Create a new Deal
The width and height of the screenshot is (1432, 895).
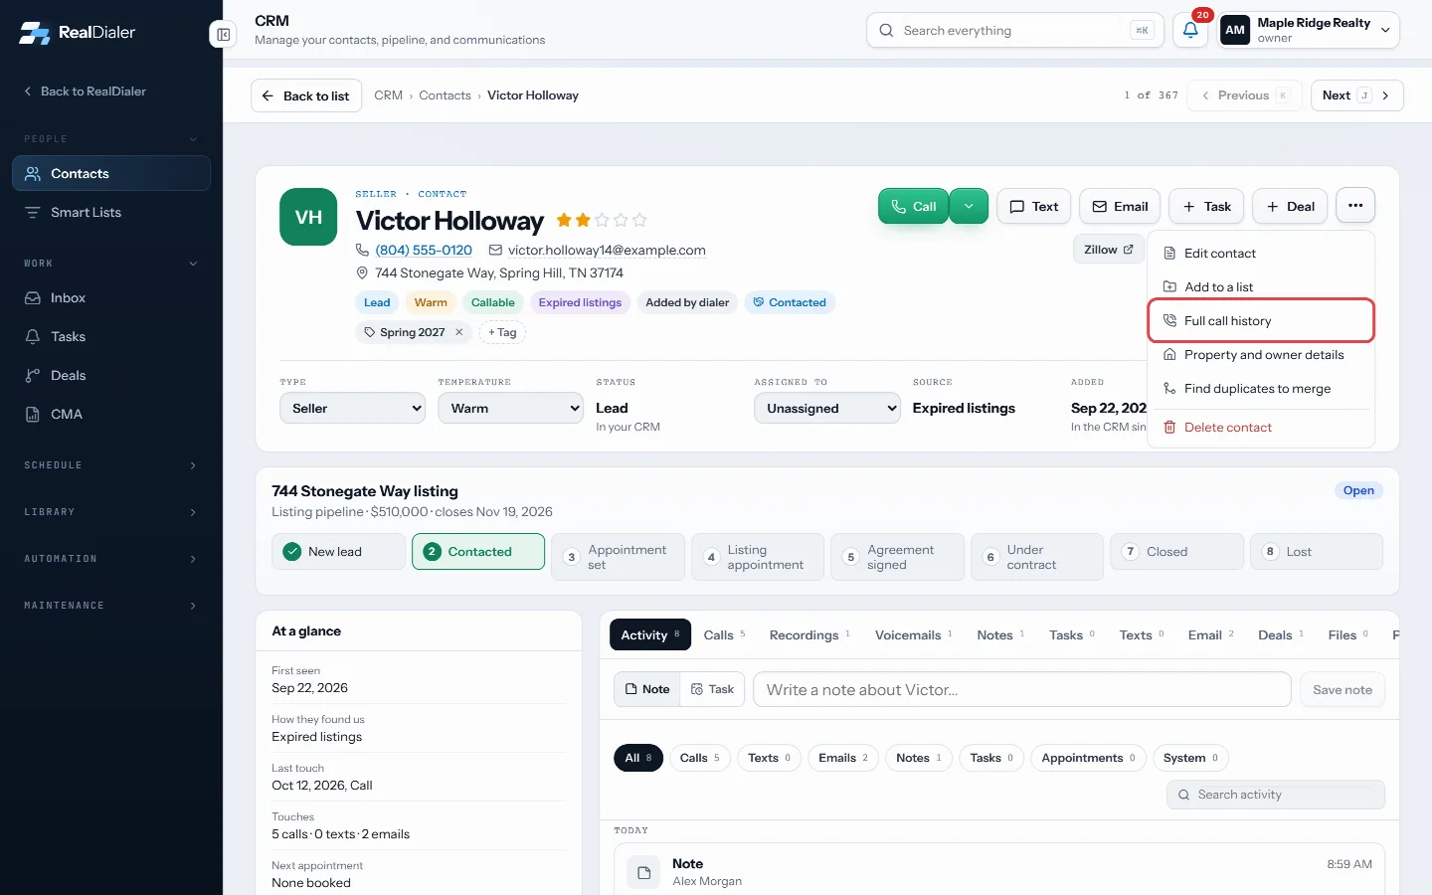pyautogui.click(x=1290, y=206)
